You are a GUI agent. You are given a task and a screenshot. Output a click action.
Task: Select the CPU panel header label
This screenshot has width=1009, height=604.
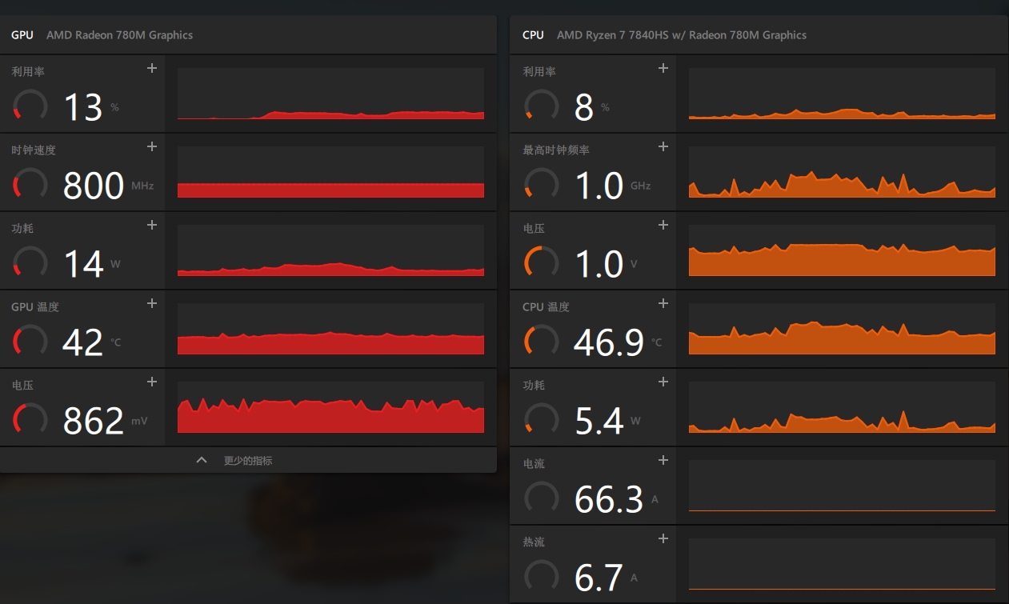(533, 35)
